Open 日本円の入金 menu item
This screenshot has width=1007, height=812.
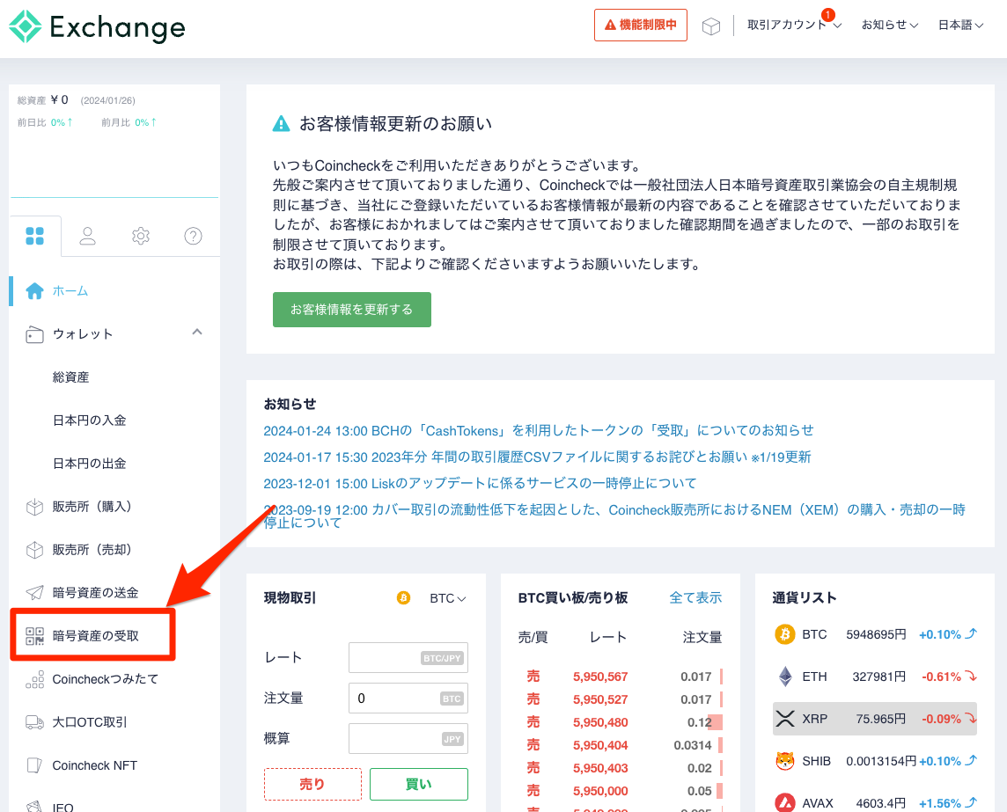point(89,421)
